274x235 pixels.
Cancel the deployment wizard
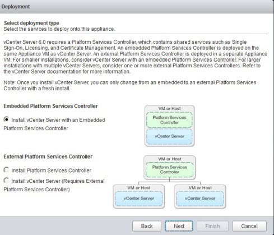(x=249, y=226)
